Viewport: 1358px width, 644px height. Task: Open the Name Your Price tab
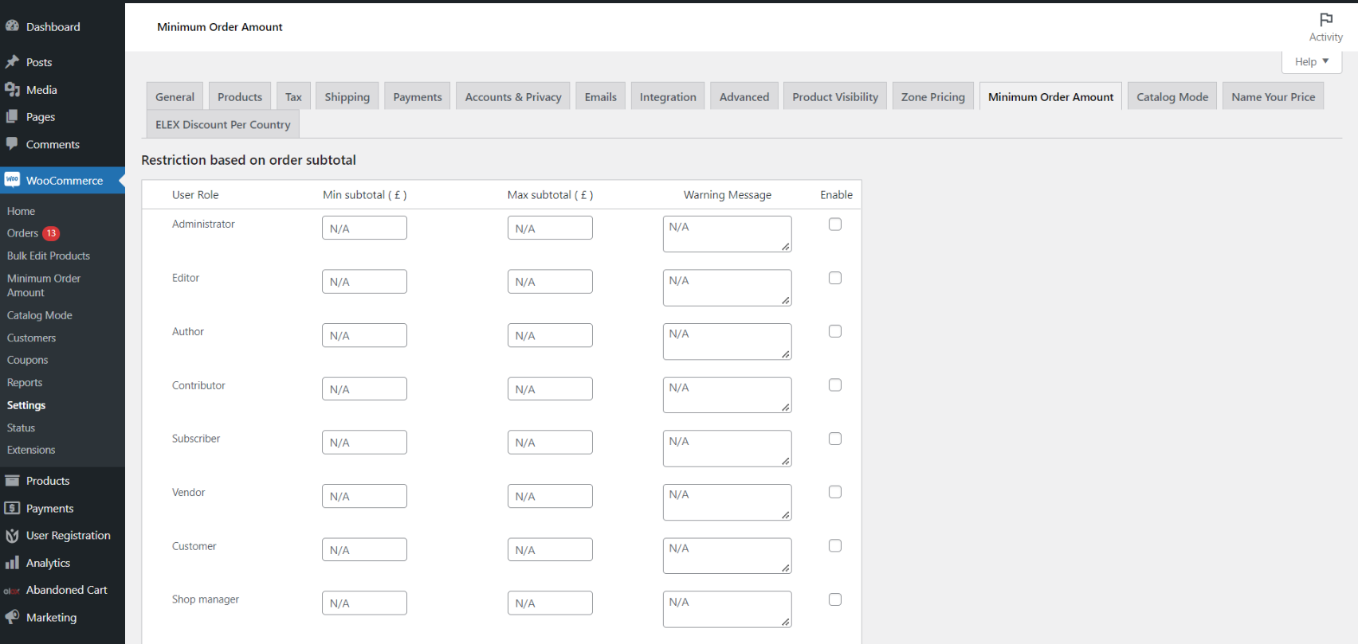click(1273, 96)
